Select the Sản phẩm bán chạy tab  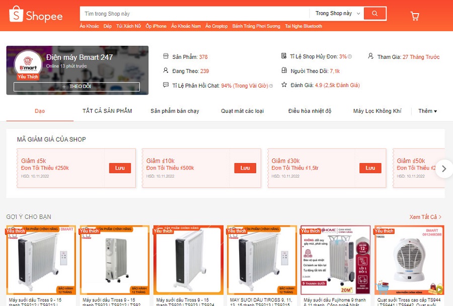[175, 111]
